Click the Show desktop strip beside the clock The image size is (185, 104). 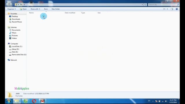[179, 101]
